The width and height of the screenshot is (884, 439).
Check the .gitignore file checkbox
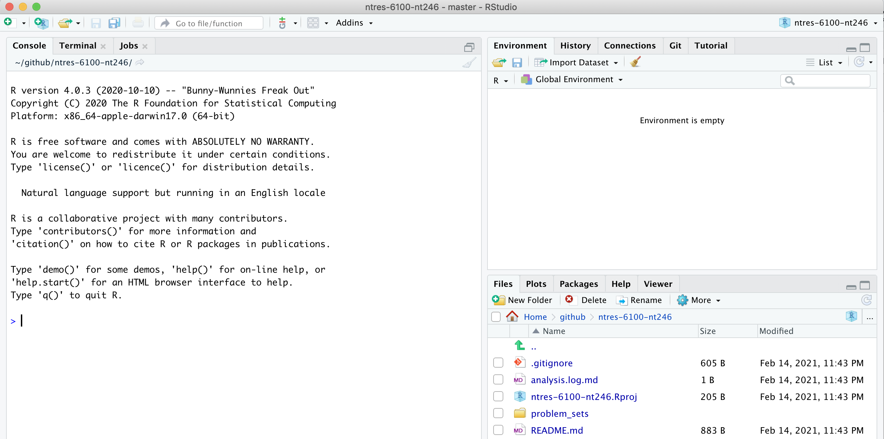click(498, 363)
